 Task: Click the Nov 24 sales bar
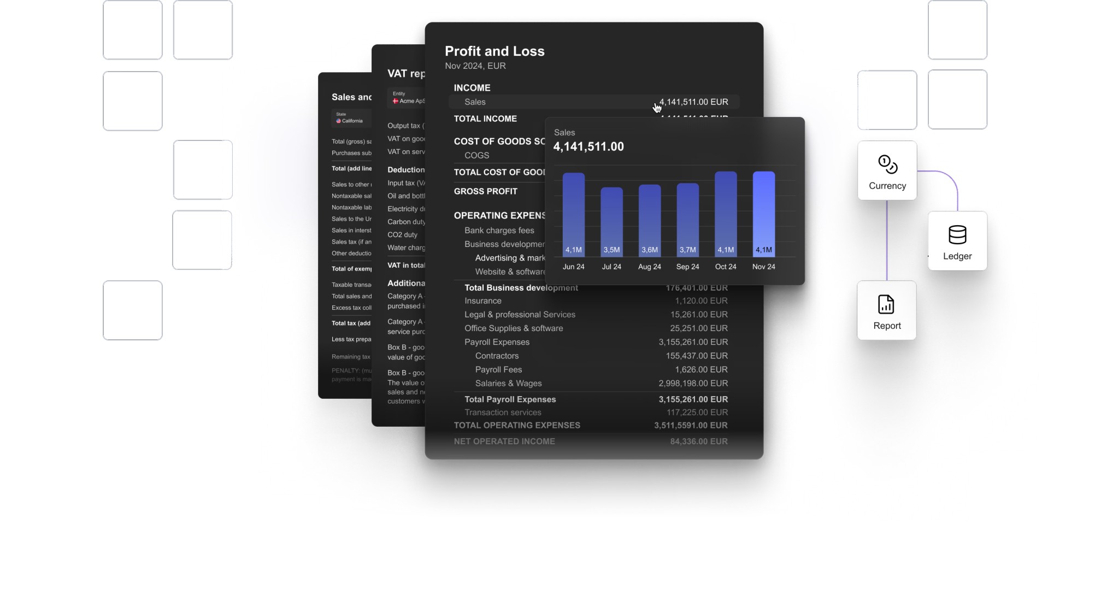tap(763, 214)
